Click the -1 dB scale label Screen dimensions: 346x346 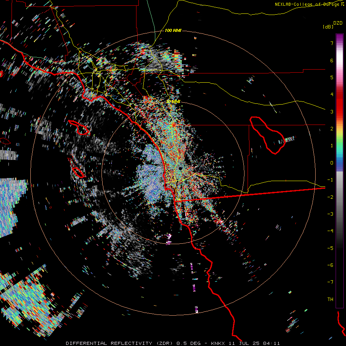click(330, 180)
